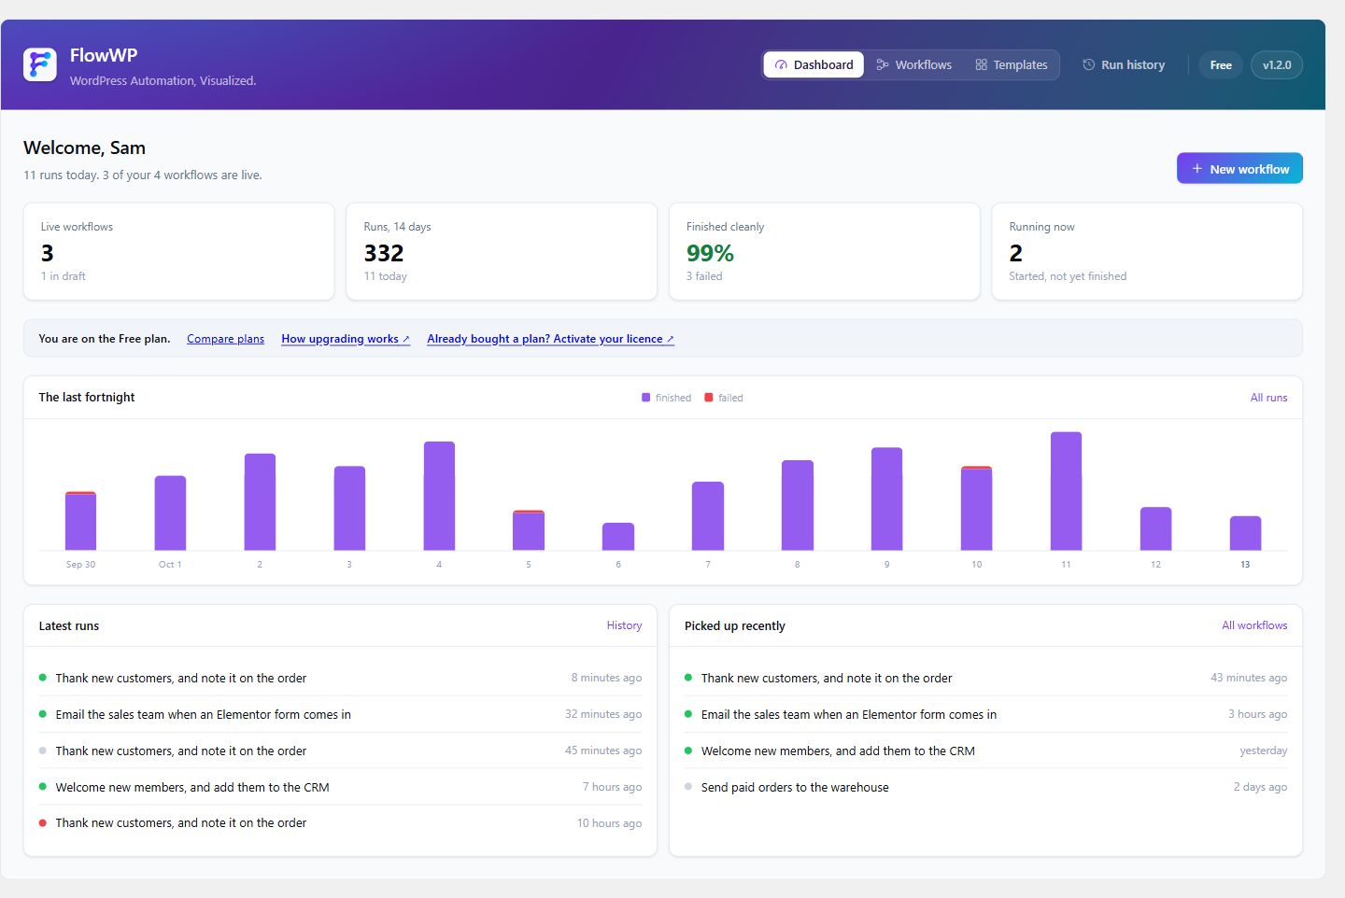The width and height of the screenshot is (1345, 898).
Task: Select the chart bar for day 11
Action: point(1066,491)
